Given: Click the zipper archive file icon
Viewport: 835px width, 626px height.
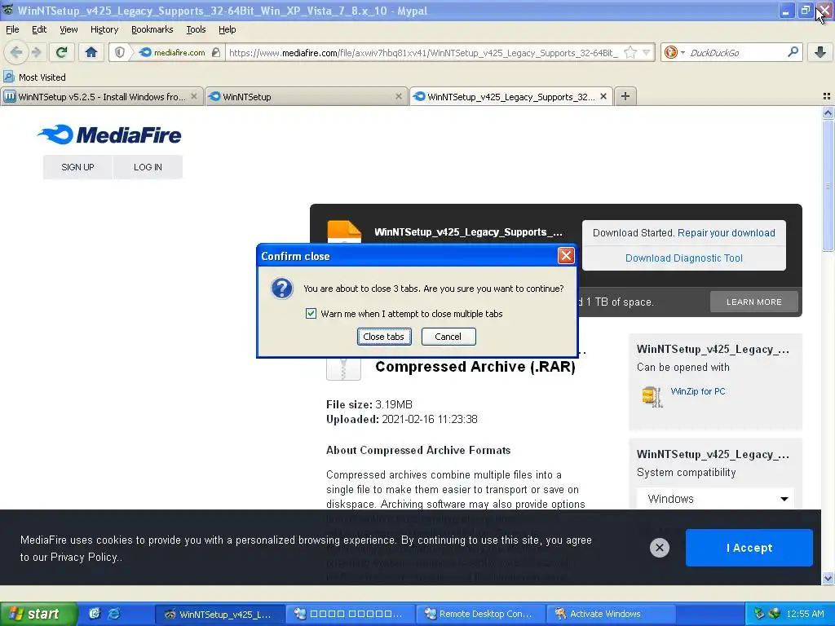Looking at the screenshot, I should (343, 368).
